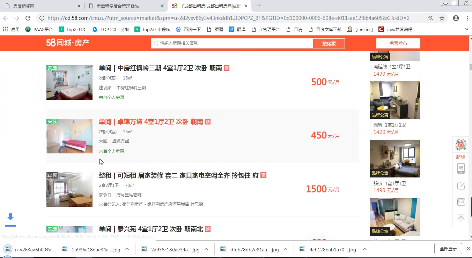Click the zoom magnifier icon in address bar
The height and width of the screenshot is (258, 472).
(431, 18)
